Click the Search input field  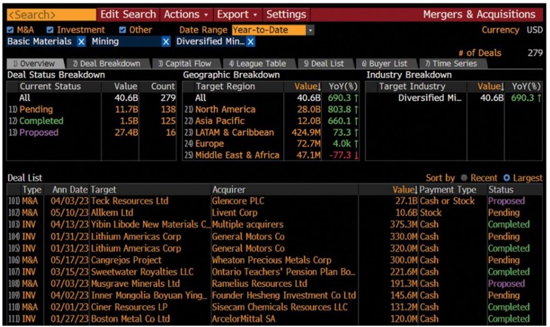pos(51,14)
